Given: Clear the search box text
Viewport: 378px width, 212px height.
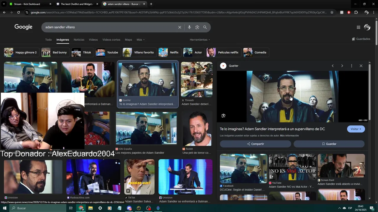Looking at the screenshot, I should click(x=180, y=27).
